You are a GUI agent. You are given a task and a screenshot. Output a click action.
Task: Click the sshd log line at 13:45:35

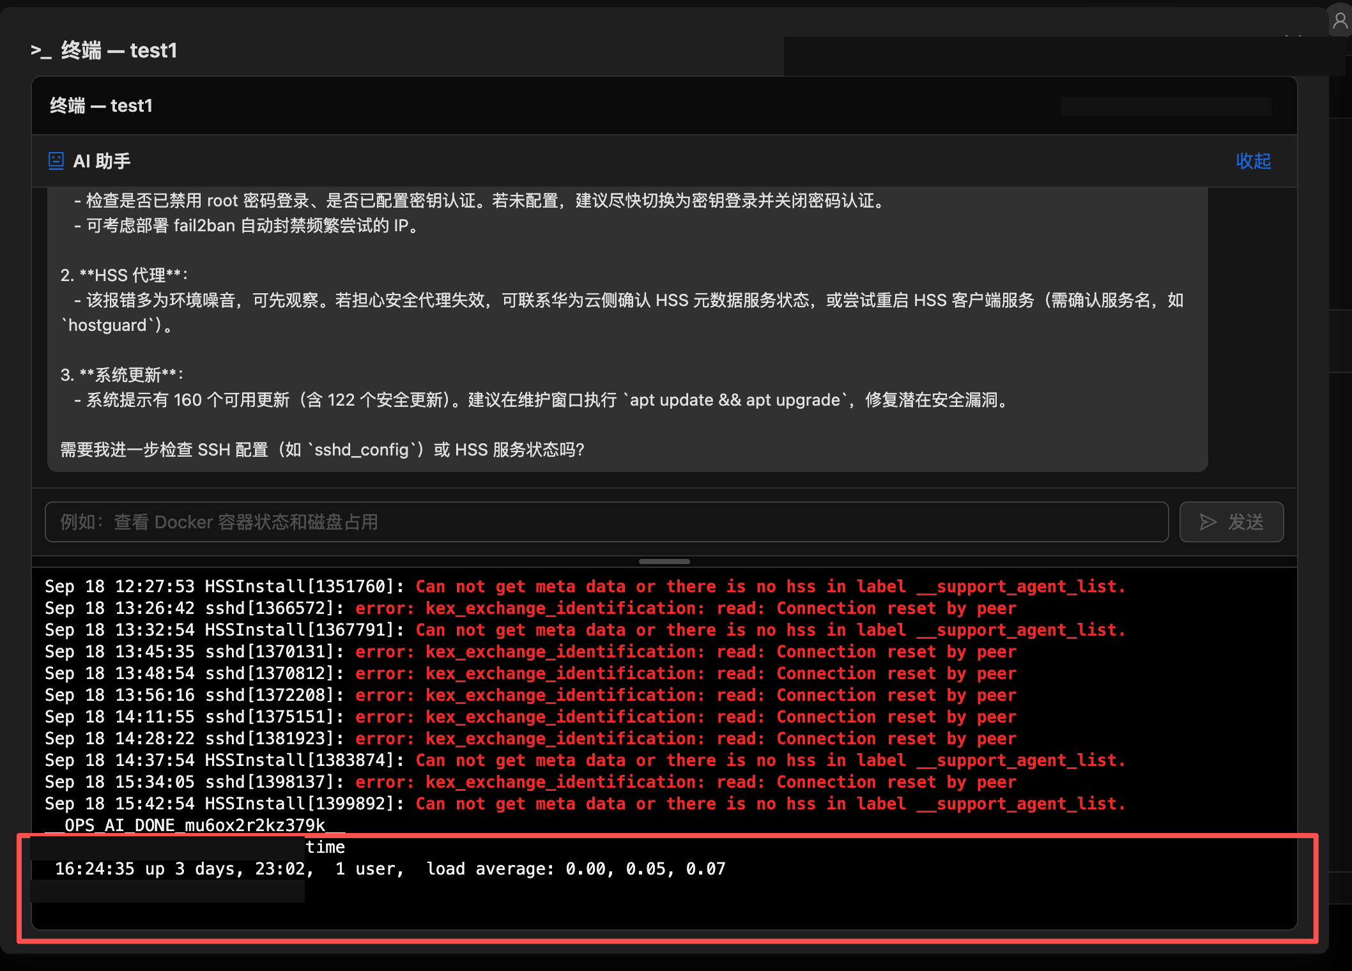530,652
